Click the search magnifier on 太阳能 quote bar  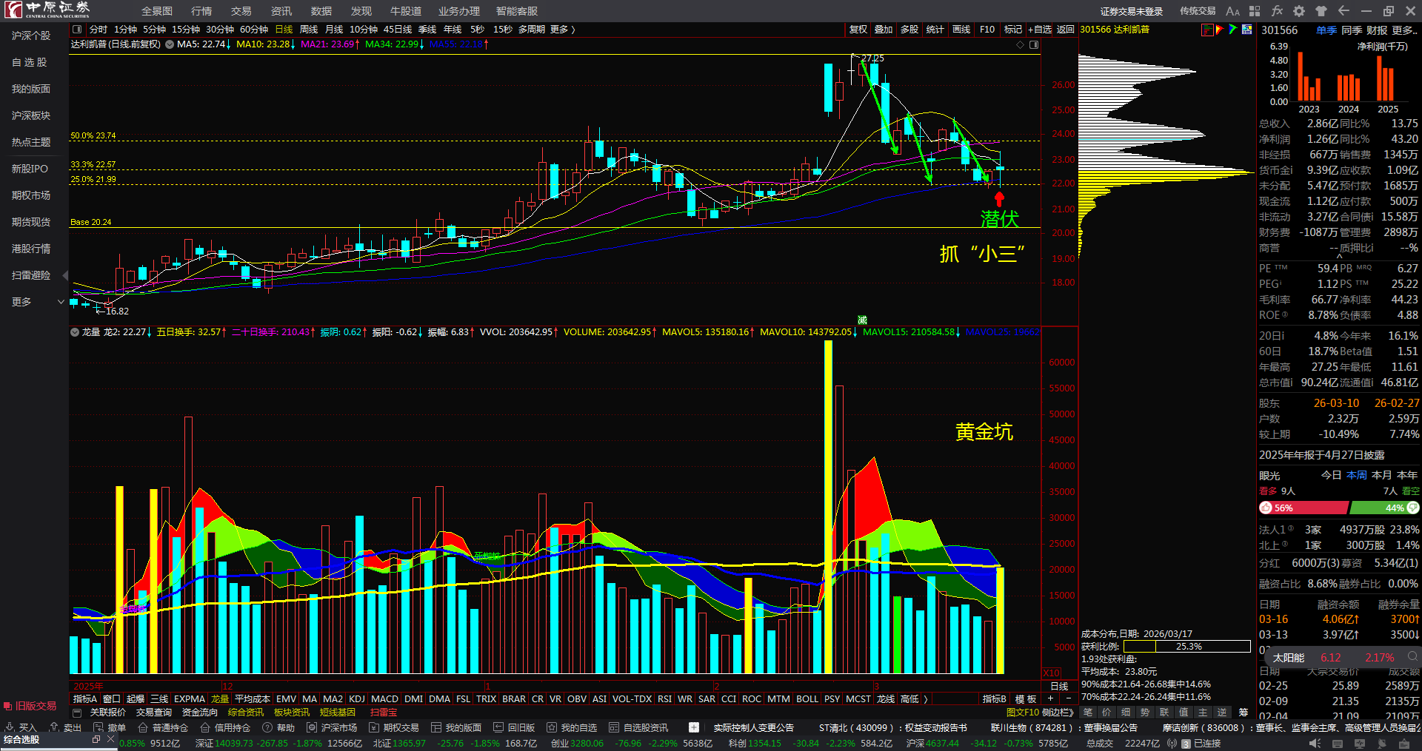pyautogui.click(x=1413, y=656)
